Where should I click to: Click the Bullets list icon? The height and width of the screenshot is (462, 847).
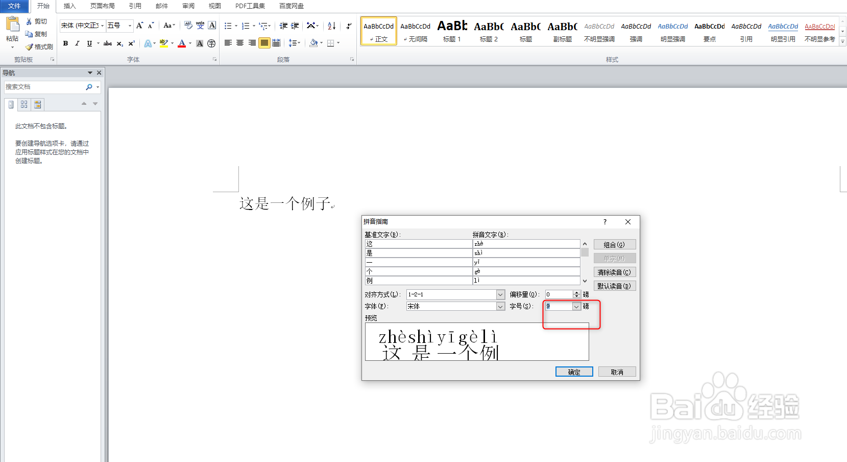click(228, 26)
